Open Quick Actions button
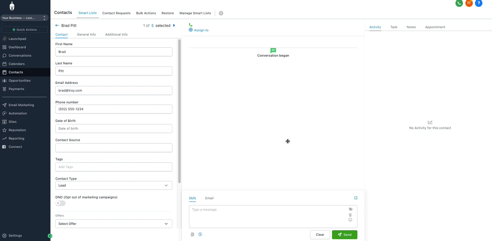 [x=24, y=30]
